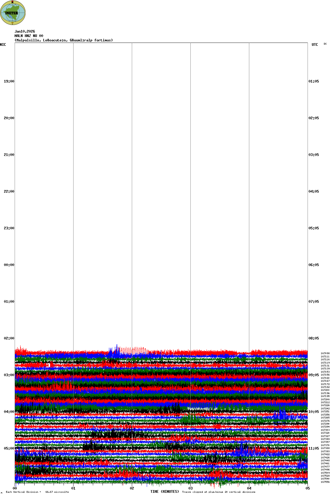Click the INETER logo
The image size is (331, 496).
click(13, 13)
